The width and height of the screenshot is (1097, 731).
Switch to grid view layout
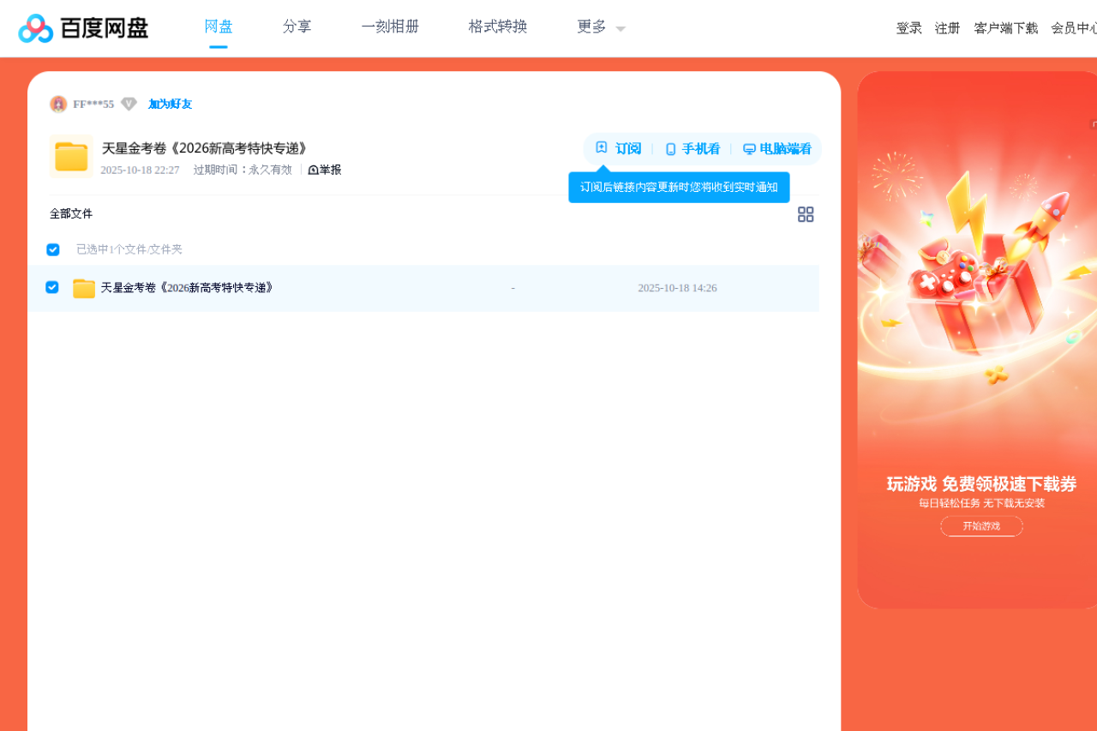[806, 214]
